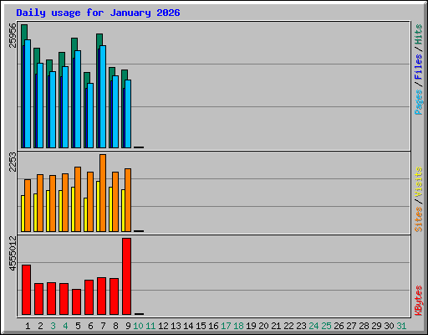Click day 23 on the x-axis
Viewport: 428px width, 335px height.
tap(301, 326)
